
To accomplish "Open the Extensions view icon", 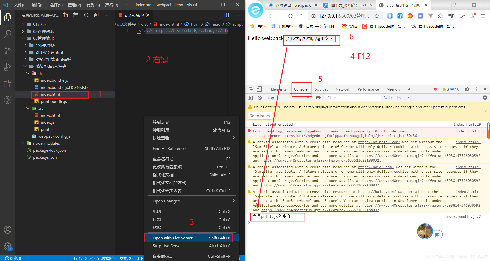I will pyautogui.click(x=8, y=83).
